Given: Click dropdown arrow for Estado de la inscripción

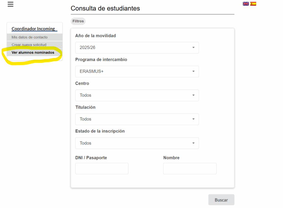Looking at the screenshot, I should [x=193, y=143].
